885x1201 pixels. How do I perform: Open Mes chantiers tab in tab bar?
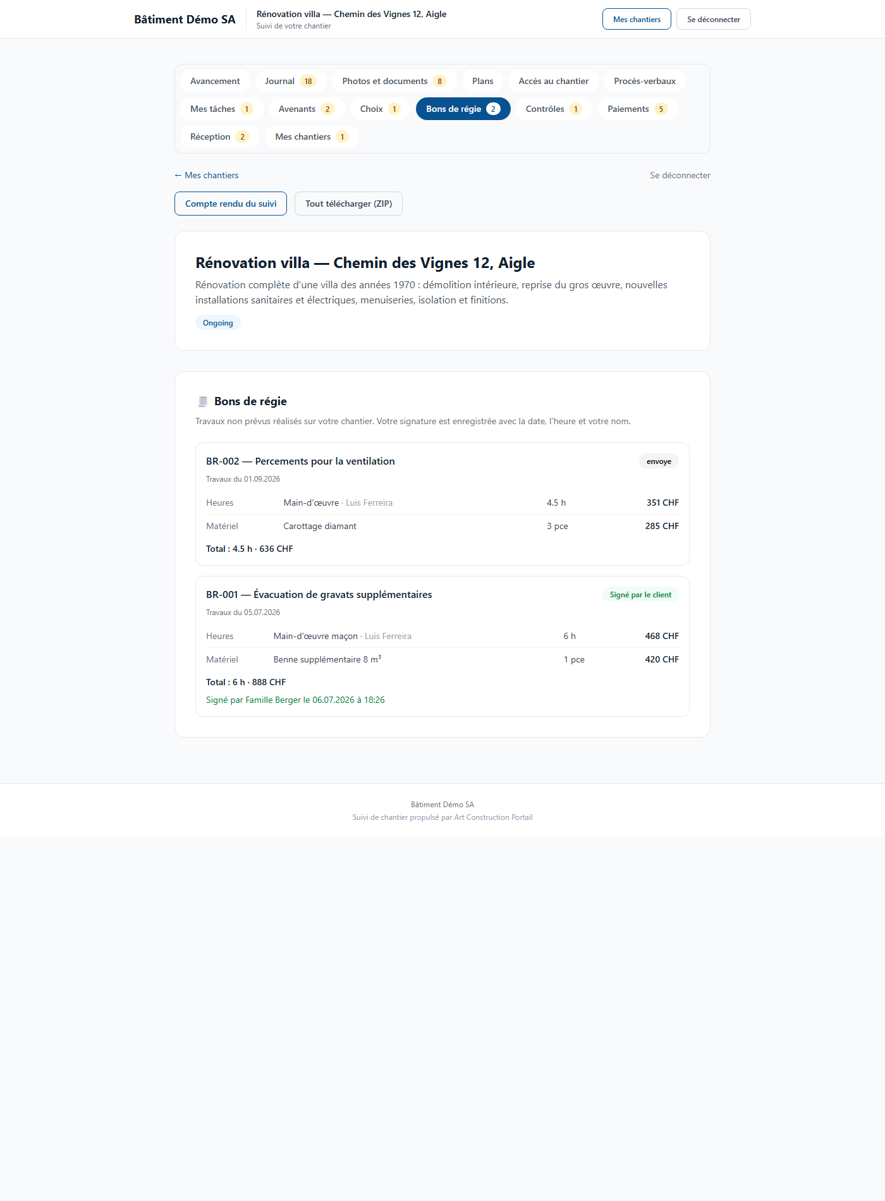pyautogui.click(x=312, y=137)
